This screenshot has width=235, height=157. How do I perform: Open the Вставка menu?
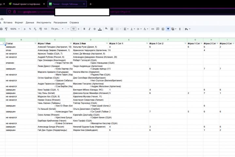pyautogui.click(x=8, y=23)
